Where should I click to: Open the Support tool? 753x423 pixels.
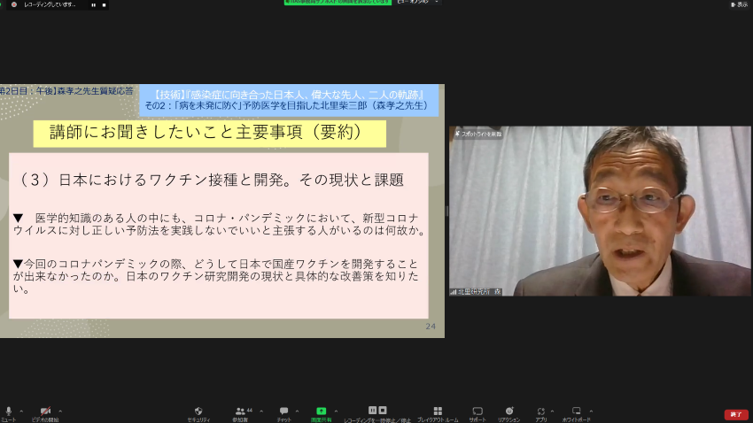point(477,411)
